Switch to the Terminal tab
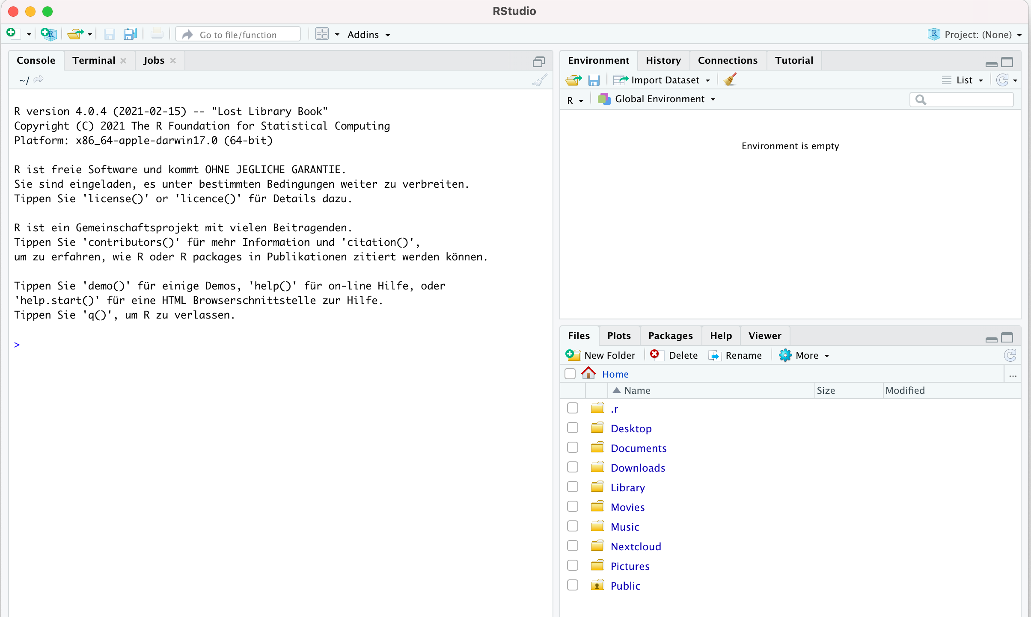This screenshot has width=1031, height=617. 94,60
